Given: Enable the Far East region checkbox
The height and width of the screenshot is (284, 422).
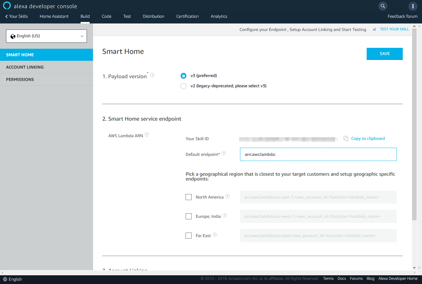Looking at the screenshot, I should click(x=189, y=236).
